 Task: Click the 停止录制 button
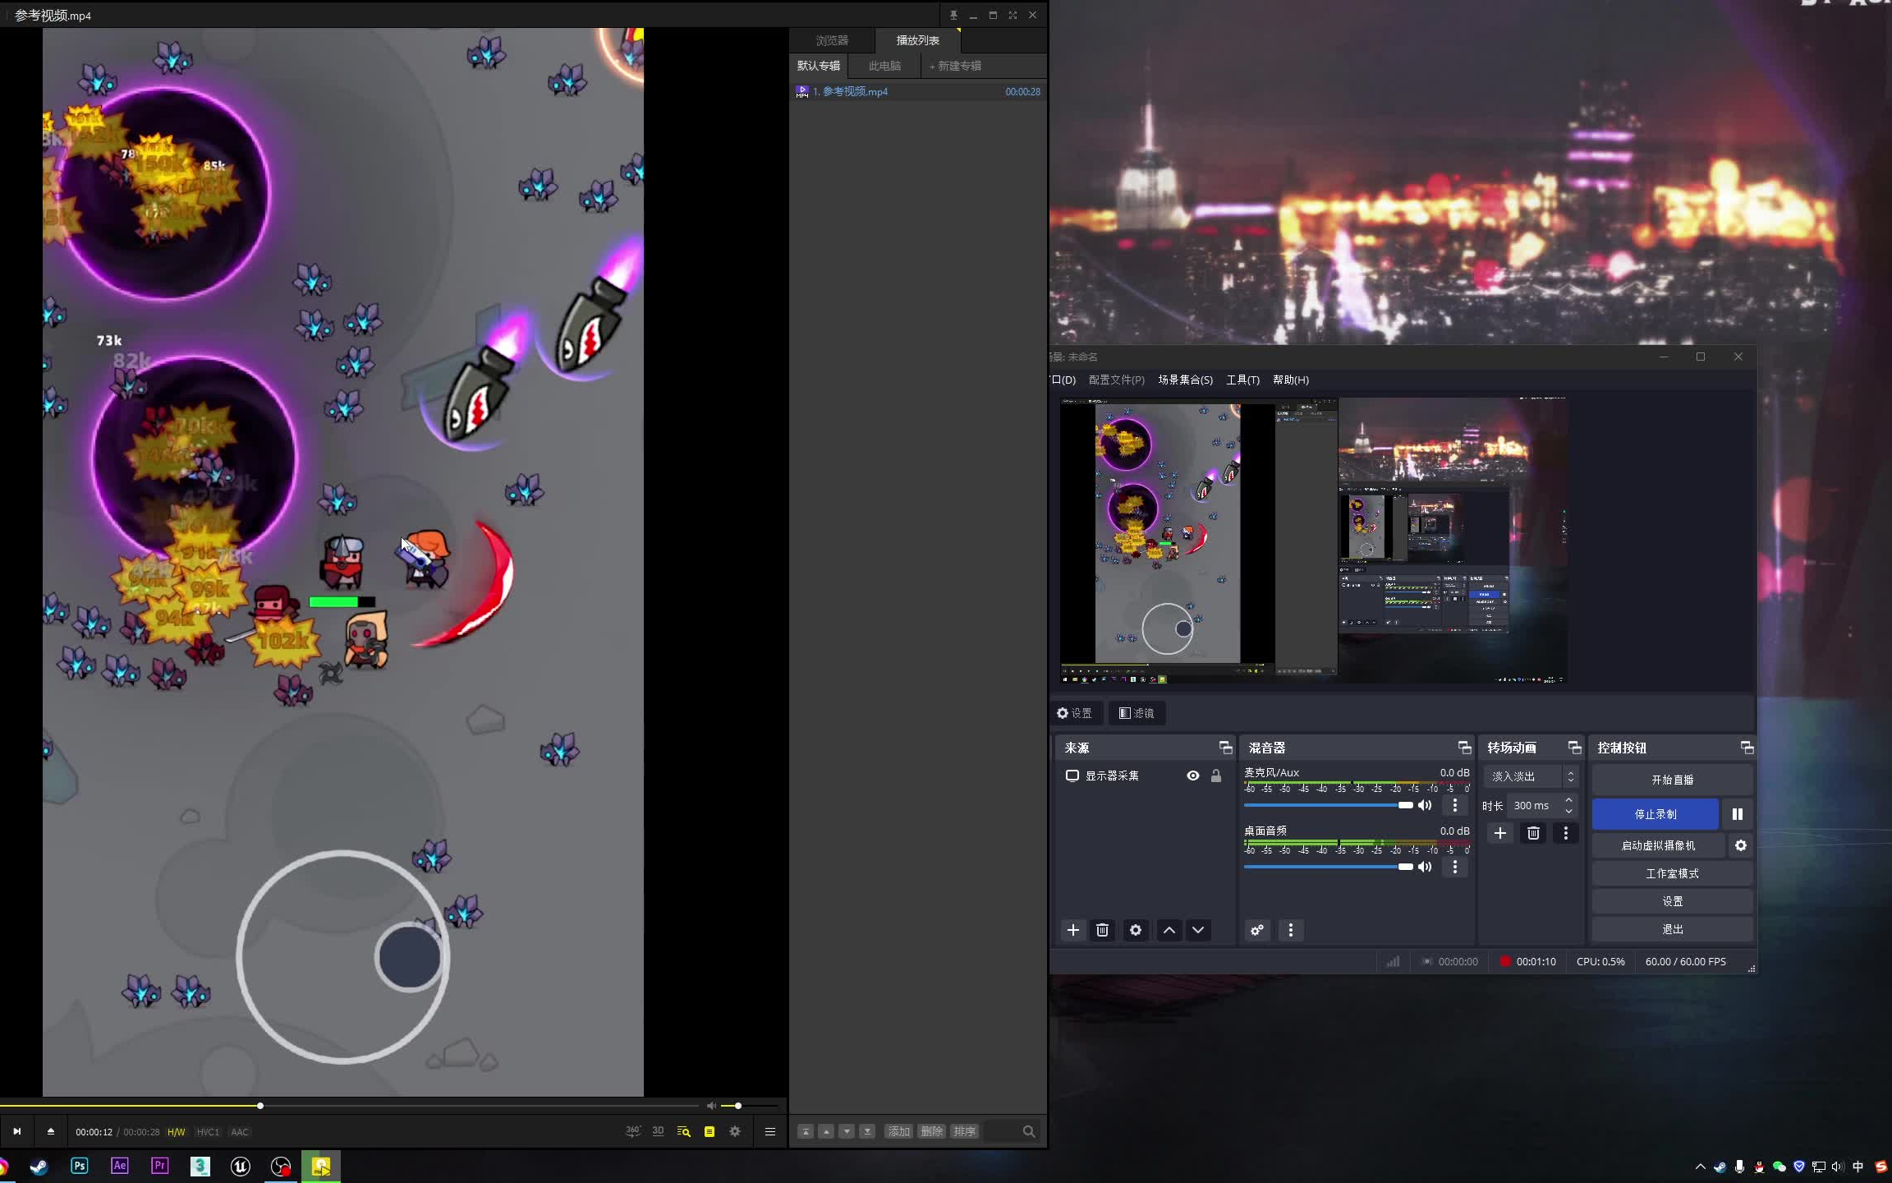tap(1655, 814)
